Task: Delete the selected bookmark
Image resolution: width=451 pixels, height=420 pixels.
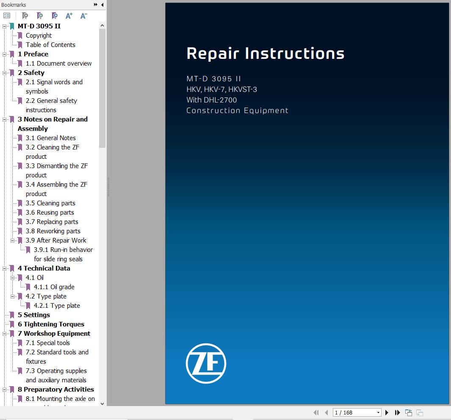Action: [25, 15]
